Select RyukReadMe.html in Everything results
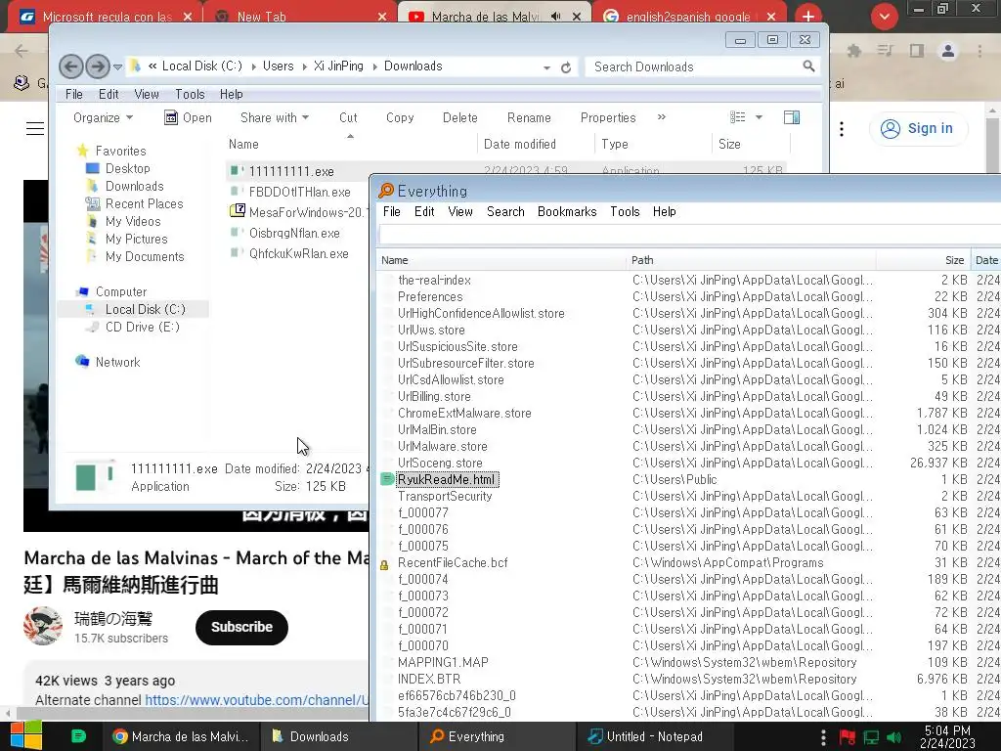 click(x=446, y=479)
